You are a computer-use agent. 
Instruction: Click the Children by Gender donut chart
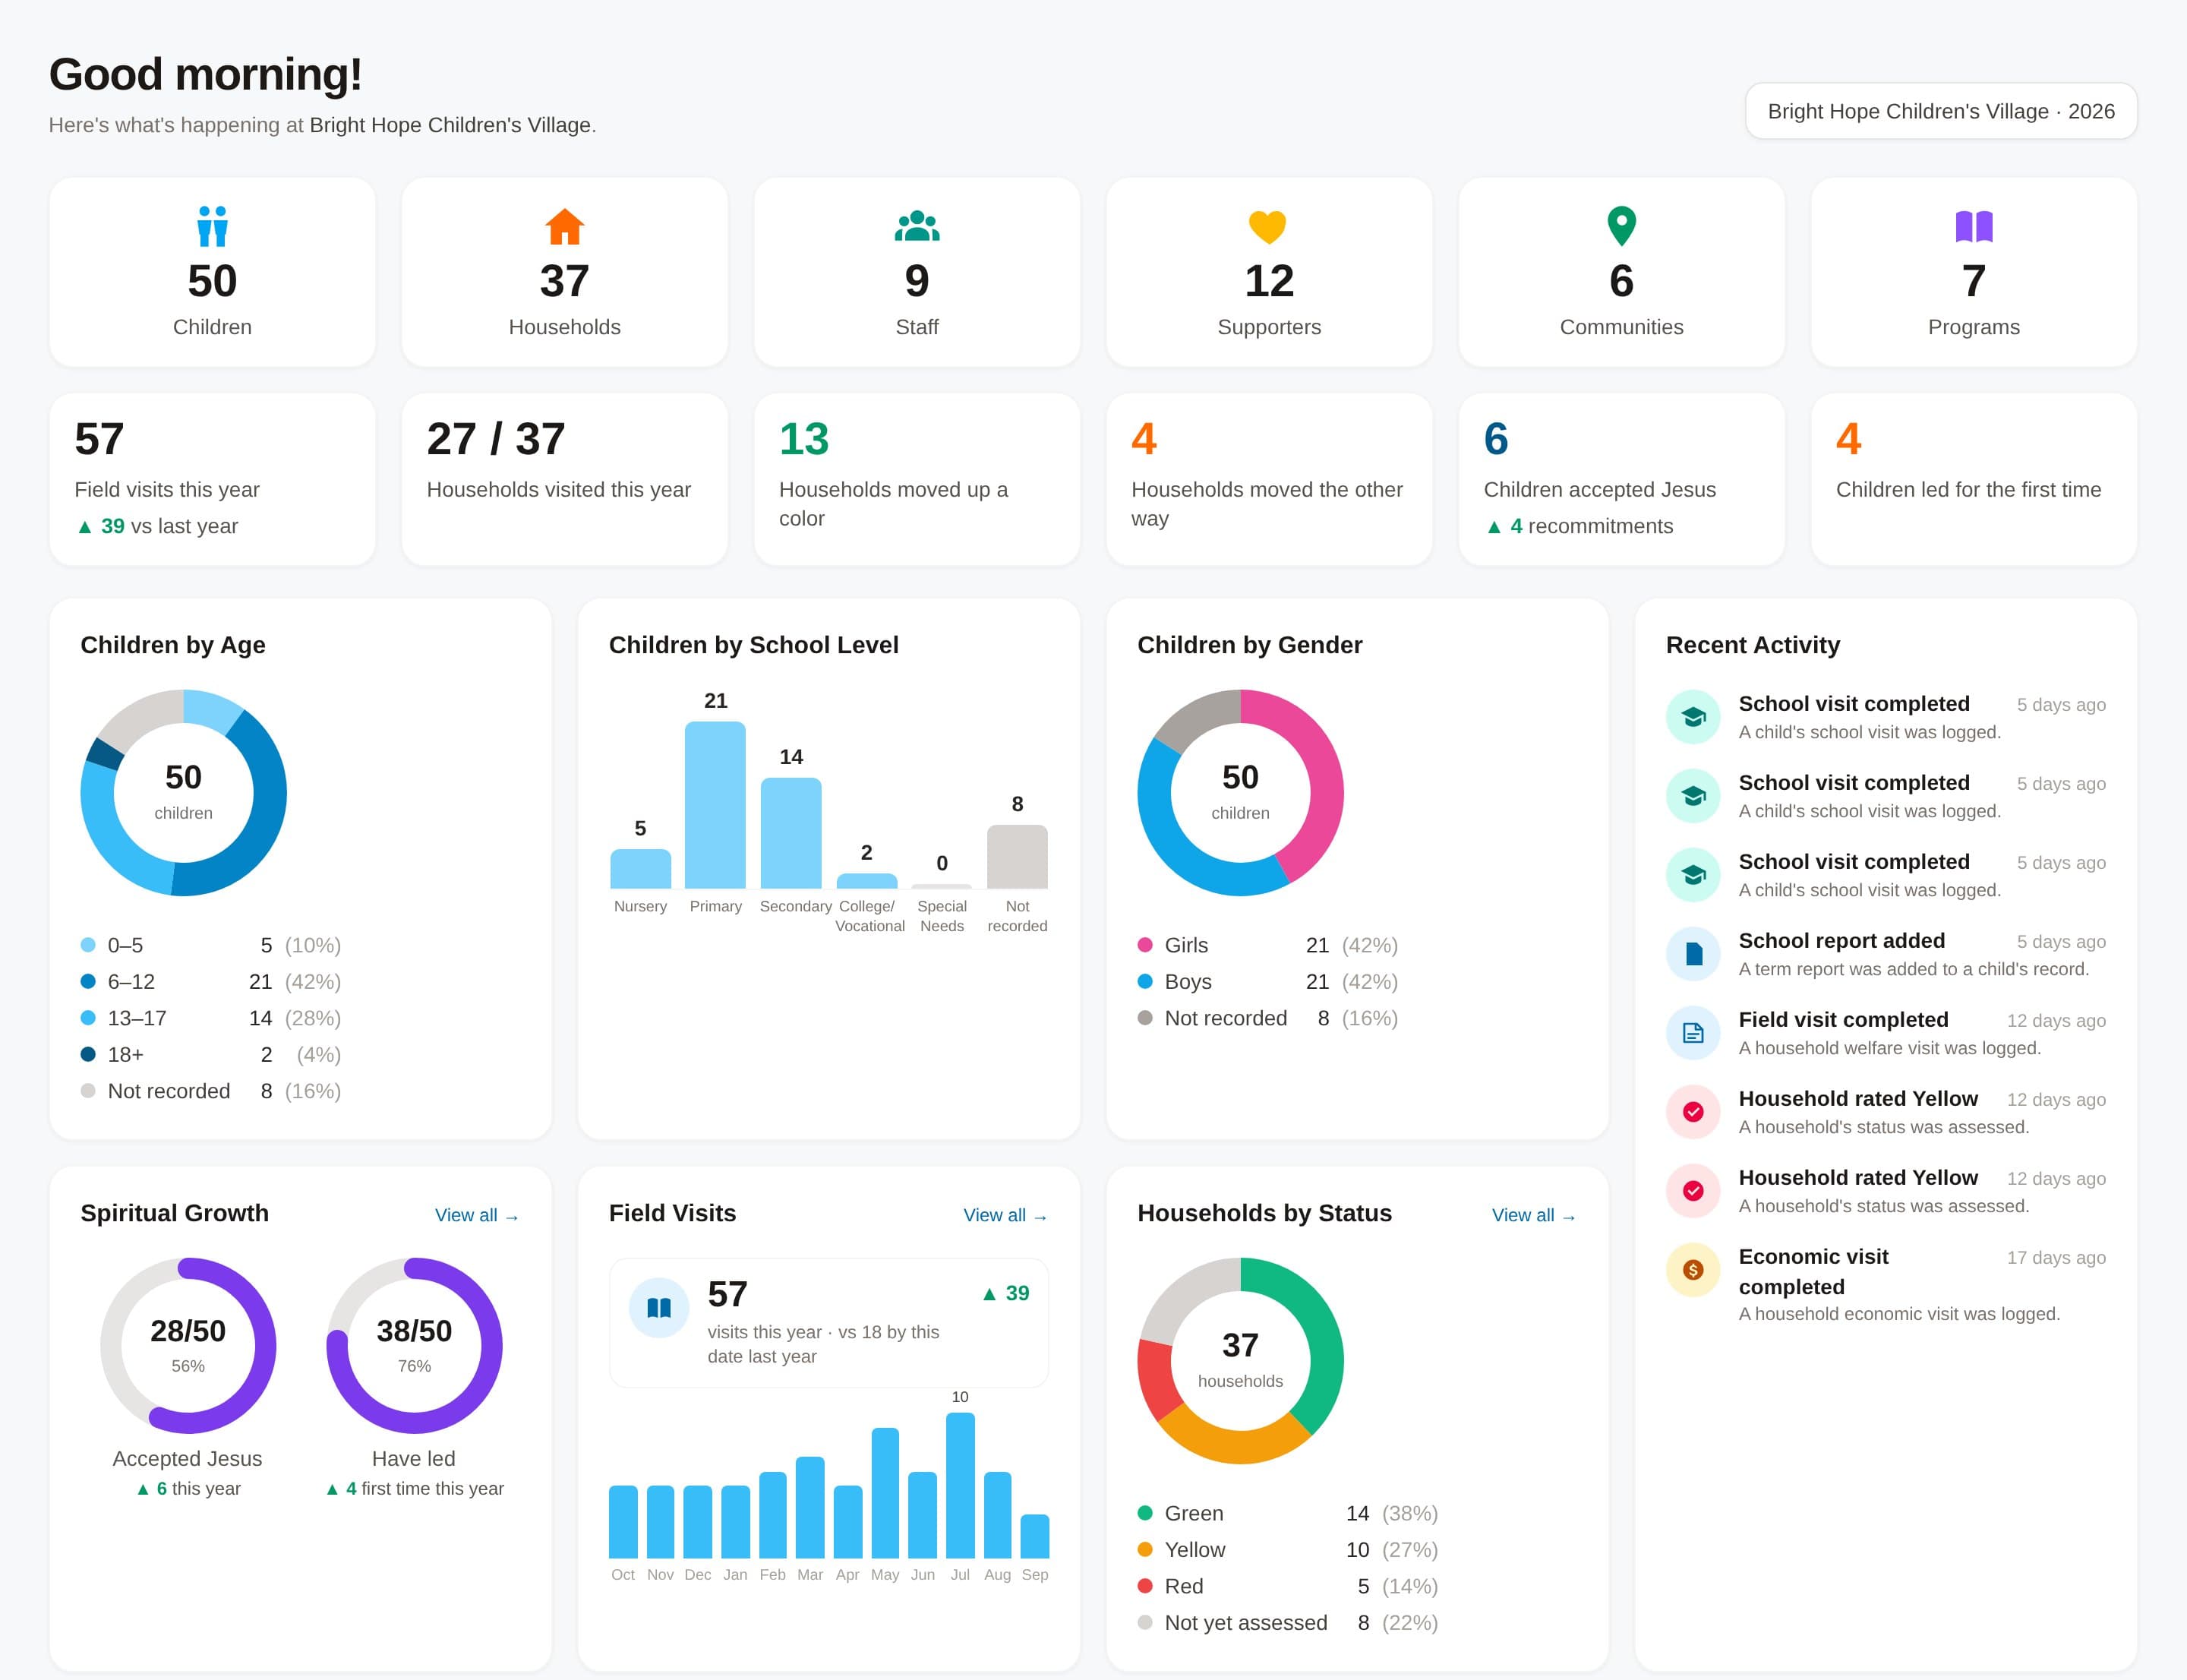(1240, 793)
